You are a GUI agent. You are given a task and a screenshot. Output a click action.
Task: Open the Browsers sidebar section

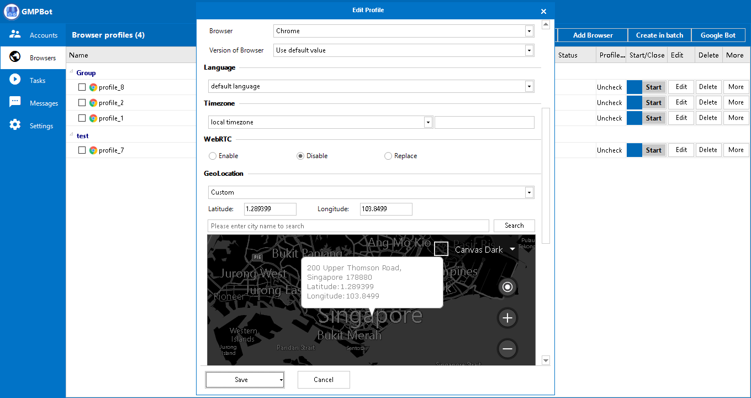pyautogui.click(x=33, y=57)
